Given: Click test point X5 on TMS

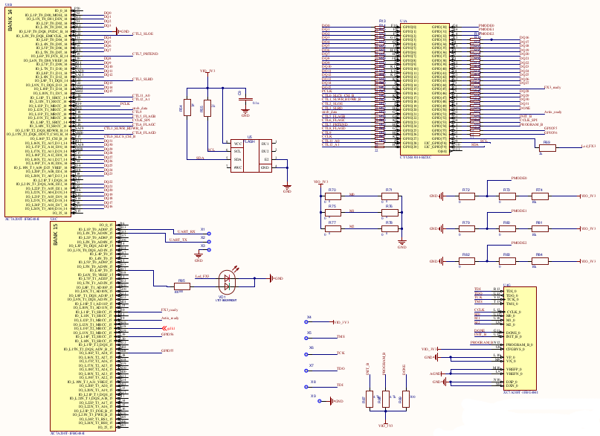Looking at the screenshot, I should 306,338.
